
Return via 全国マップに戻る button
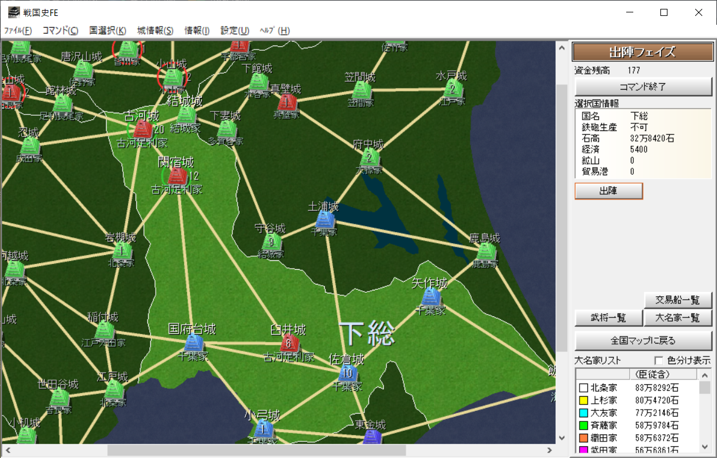tap(643, 341)
